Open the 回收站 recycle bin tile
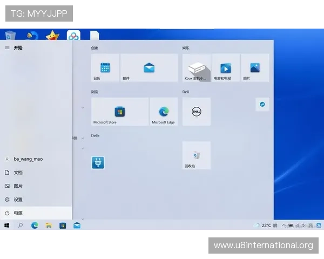 click(x=197, y=155)
